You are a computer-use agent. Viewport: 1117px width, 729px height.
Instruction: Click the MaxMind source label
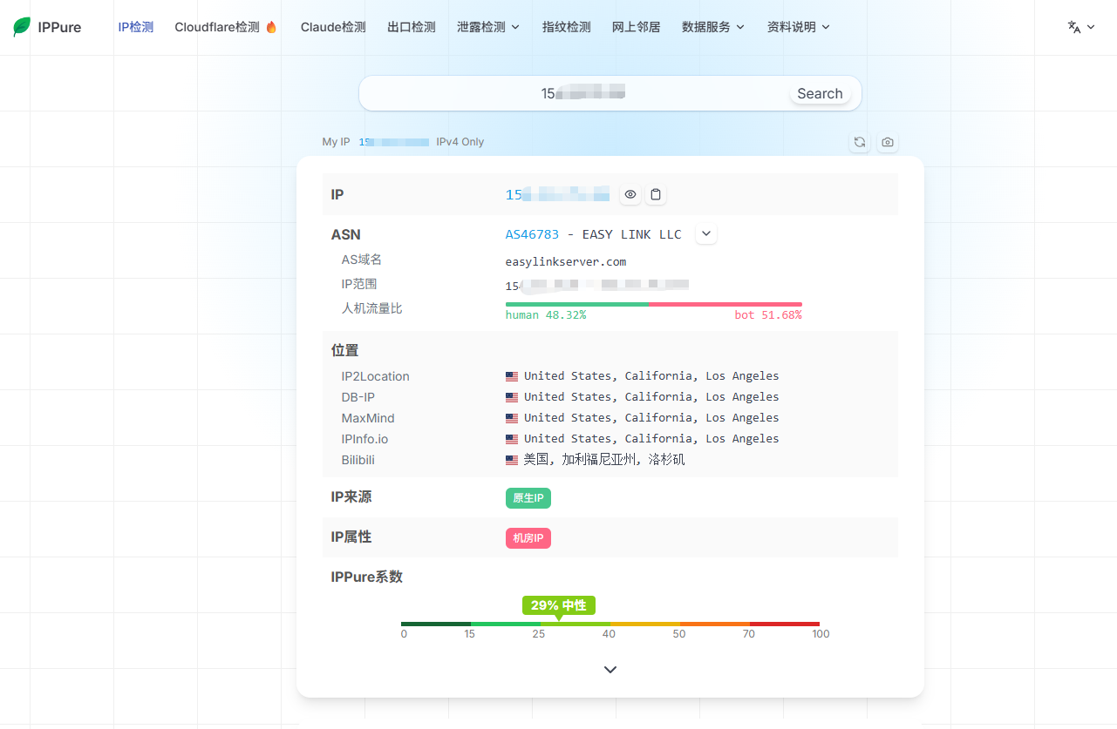[x=368, y=418]
